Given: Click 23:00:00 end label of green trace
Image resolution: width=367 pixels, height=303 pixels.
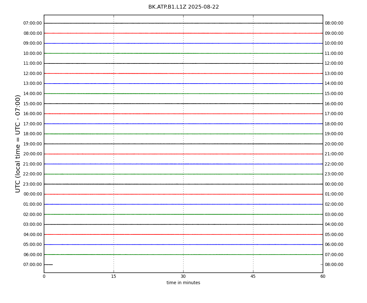Looking at the screenshot, I should coord(334,174).
